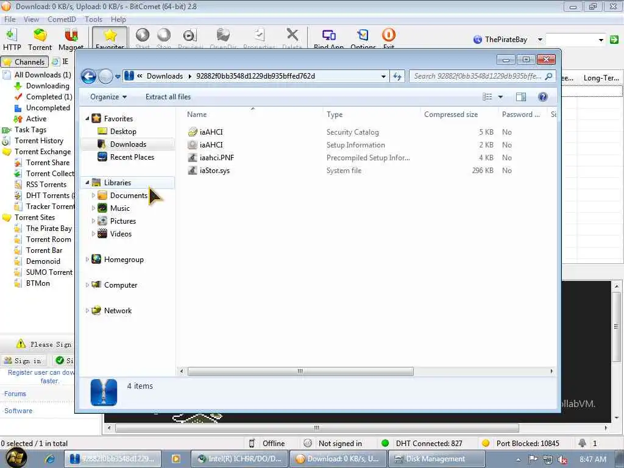Viewport: 624px width, 468px height.
Task: Expand the Homegroup node
Action: pyautogui.click(x=87, y=259)
